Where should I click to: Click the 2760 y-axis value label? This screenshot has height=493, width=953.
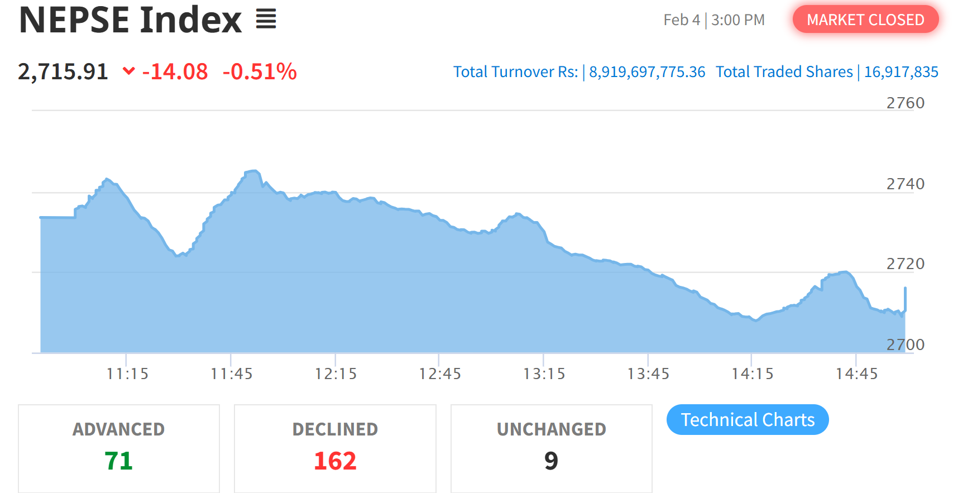(906, 103)
